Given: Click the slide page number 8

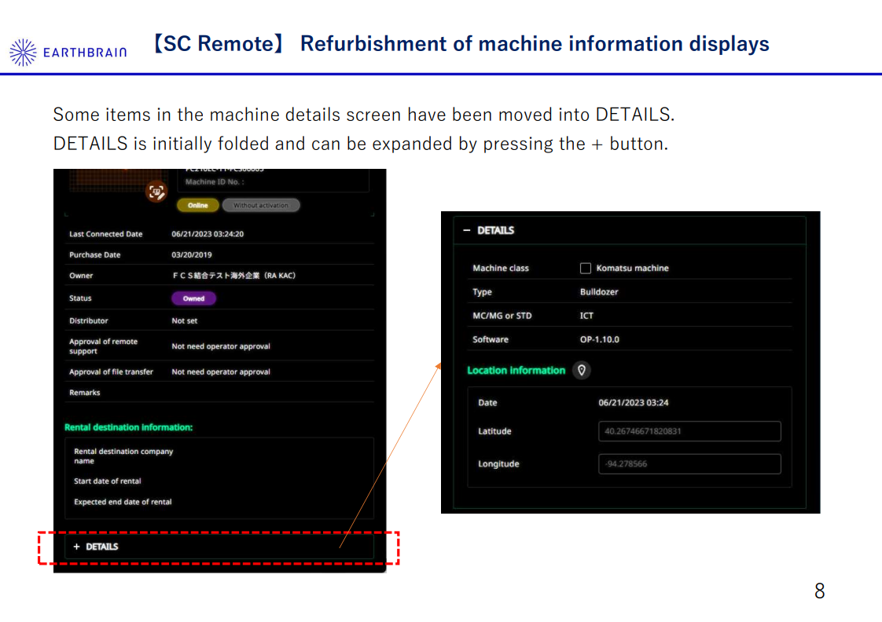Looking at the screenshot, I should click(820, 591).
